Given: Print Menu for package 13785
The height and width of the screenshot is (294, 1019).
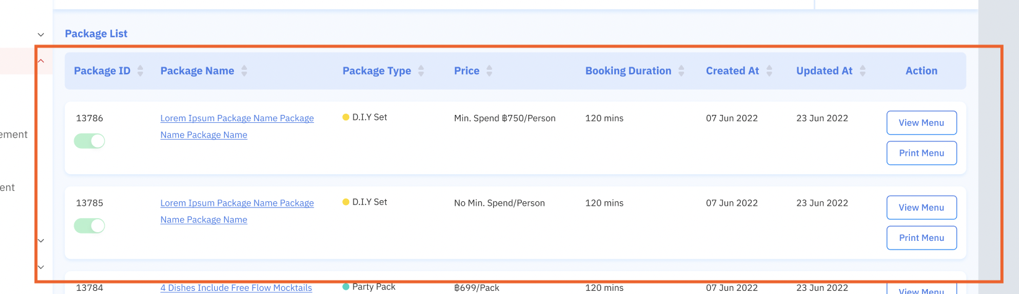Looking at the screenshot, I should click(x=921, y=238).
